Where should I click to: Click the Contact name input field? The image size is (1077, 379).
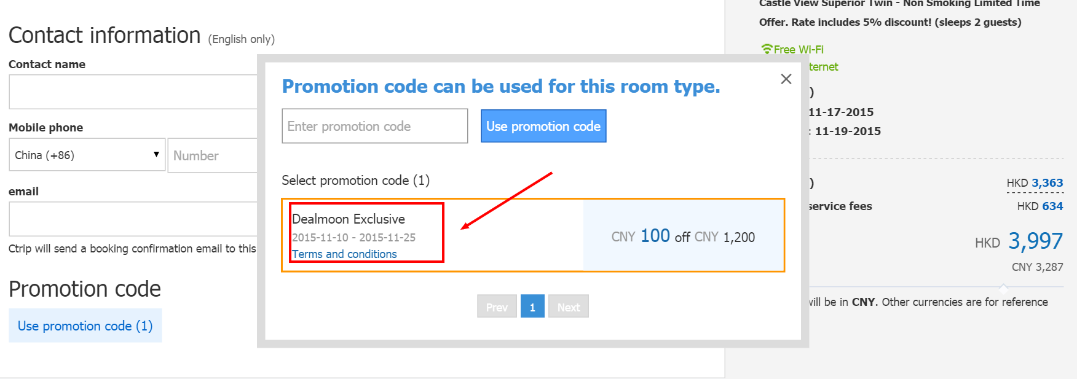[x=133, y=92]
